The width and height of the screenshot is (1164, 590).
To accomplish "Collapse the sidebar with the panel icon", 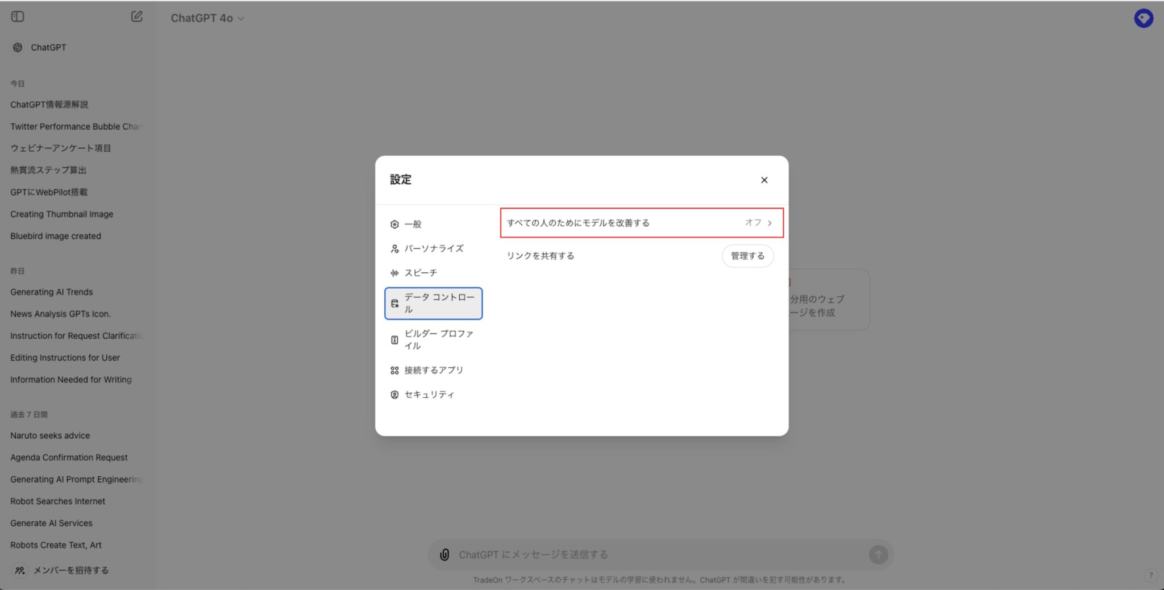I will click(18, 16).
